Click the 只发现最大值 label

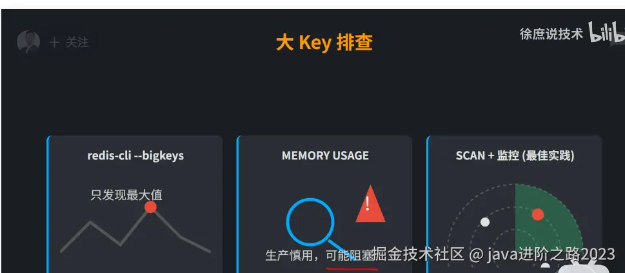coord(126,195)
